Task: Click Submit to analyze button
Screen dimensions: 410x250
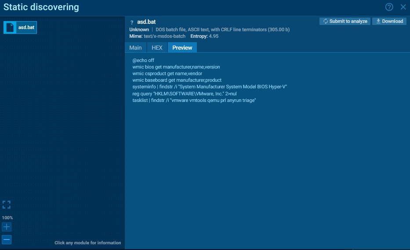Action: coord(345,21)
